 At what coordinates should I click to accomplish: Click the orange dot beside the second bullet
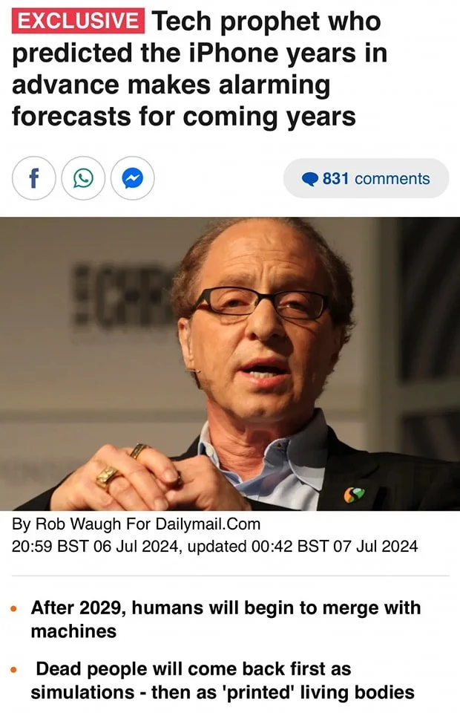pos(14,669)
